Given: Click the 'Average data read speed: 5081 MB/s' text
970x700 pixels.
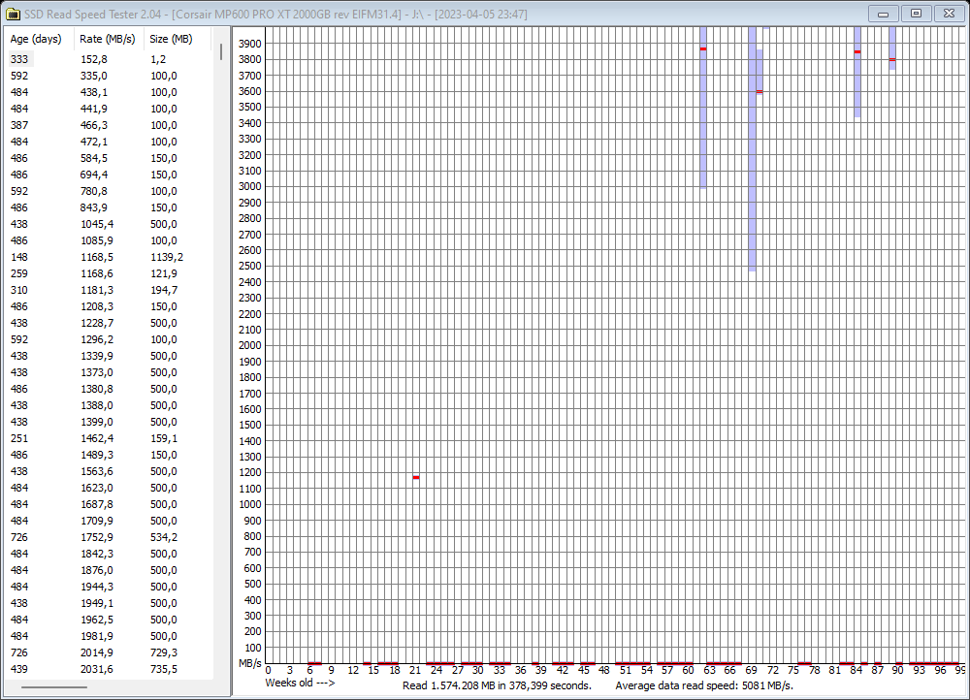Looking at the screenshot, I should 704,685.
